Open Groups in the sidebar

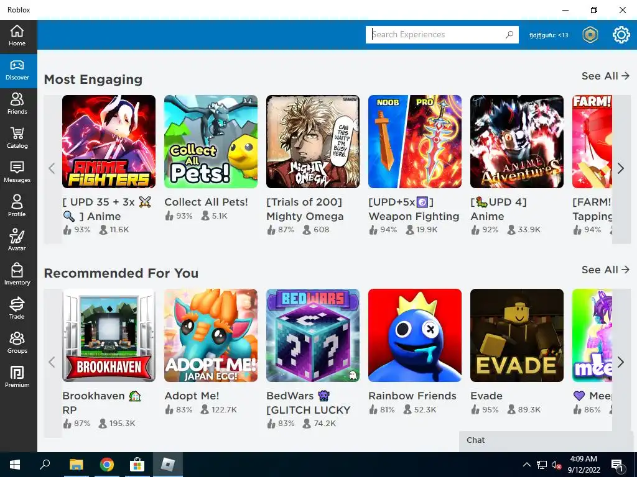pyautogui.click(x=17, y=343)
